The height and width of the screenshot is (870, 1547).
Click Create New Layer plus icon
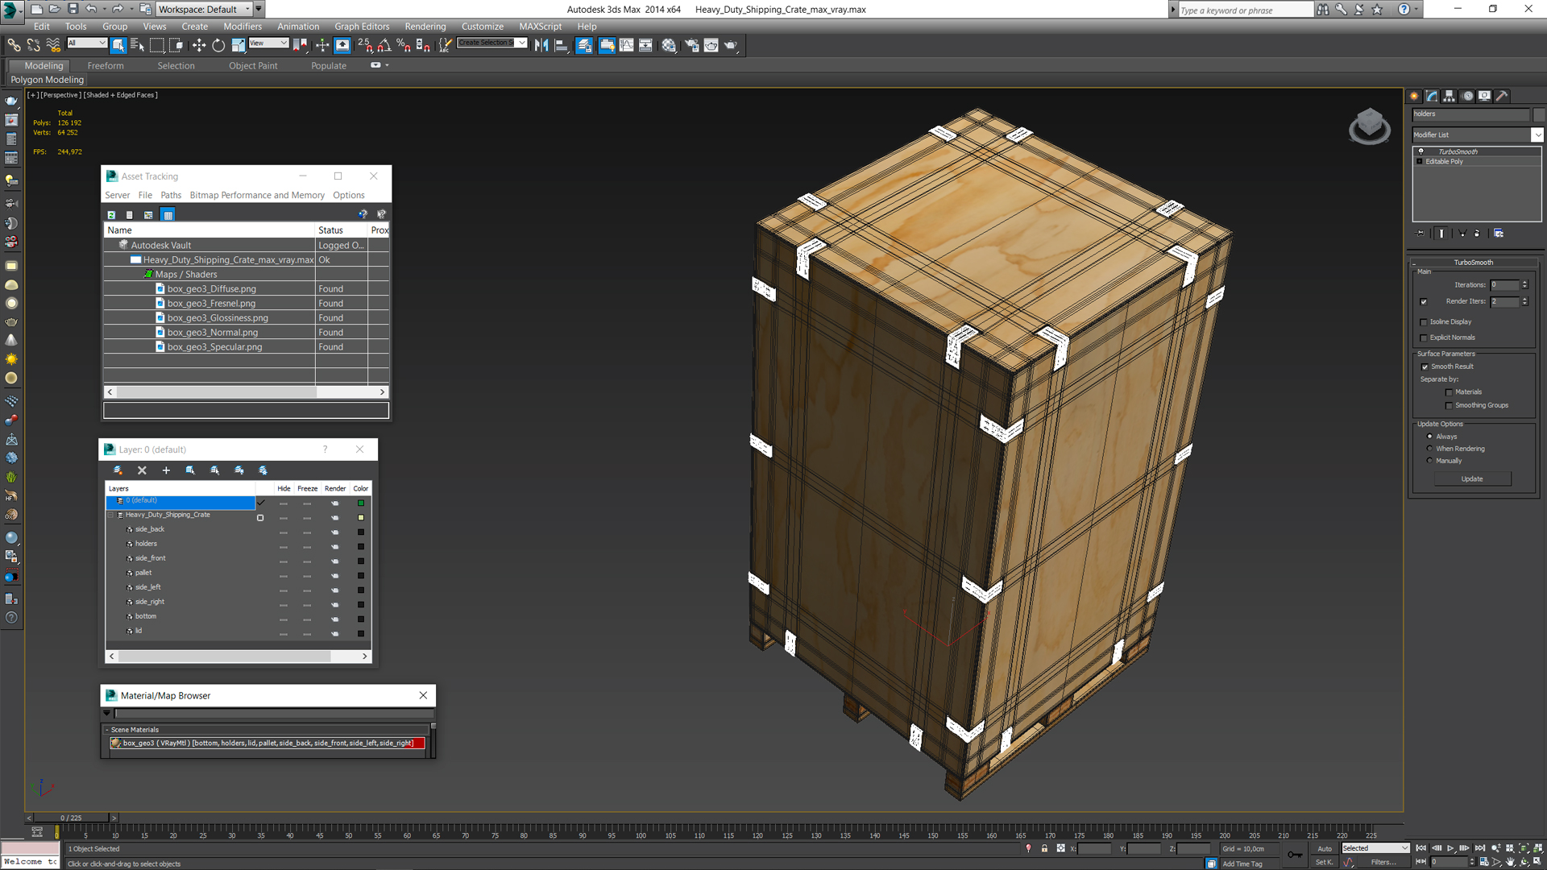pos(166,470)
